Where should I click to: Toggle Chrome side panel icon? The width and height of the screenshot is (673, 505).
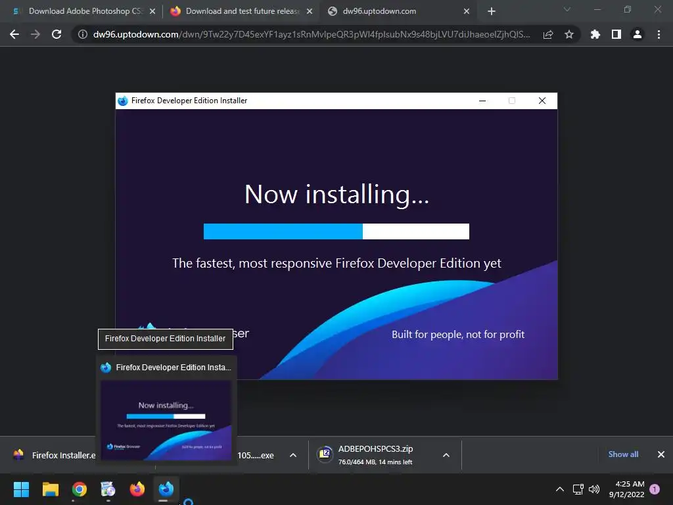616,34
